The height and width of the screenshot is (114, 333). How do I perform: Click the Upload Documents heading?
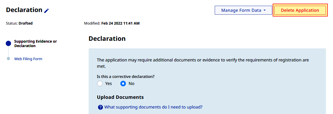pos(120,97)
